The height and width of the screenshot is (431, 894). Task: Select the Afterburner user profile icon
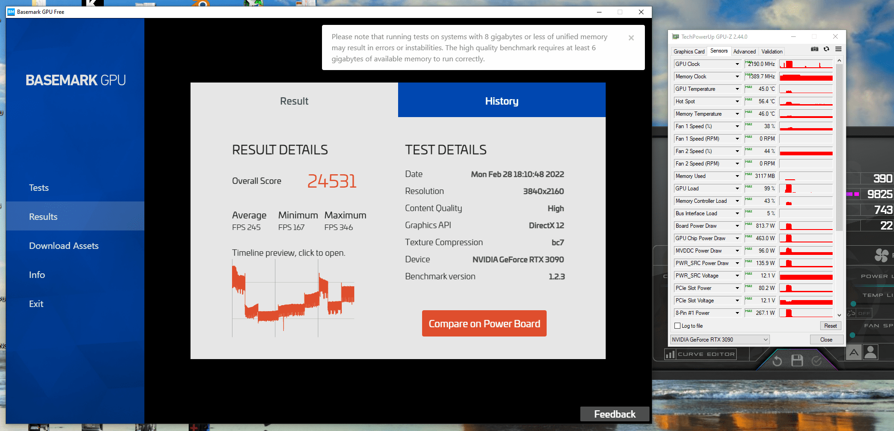point(870,353)
